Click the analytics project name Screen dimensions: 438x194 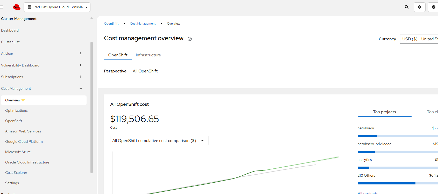point(365,160)
